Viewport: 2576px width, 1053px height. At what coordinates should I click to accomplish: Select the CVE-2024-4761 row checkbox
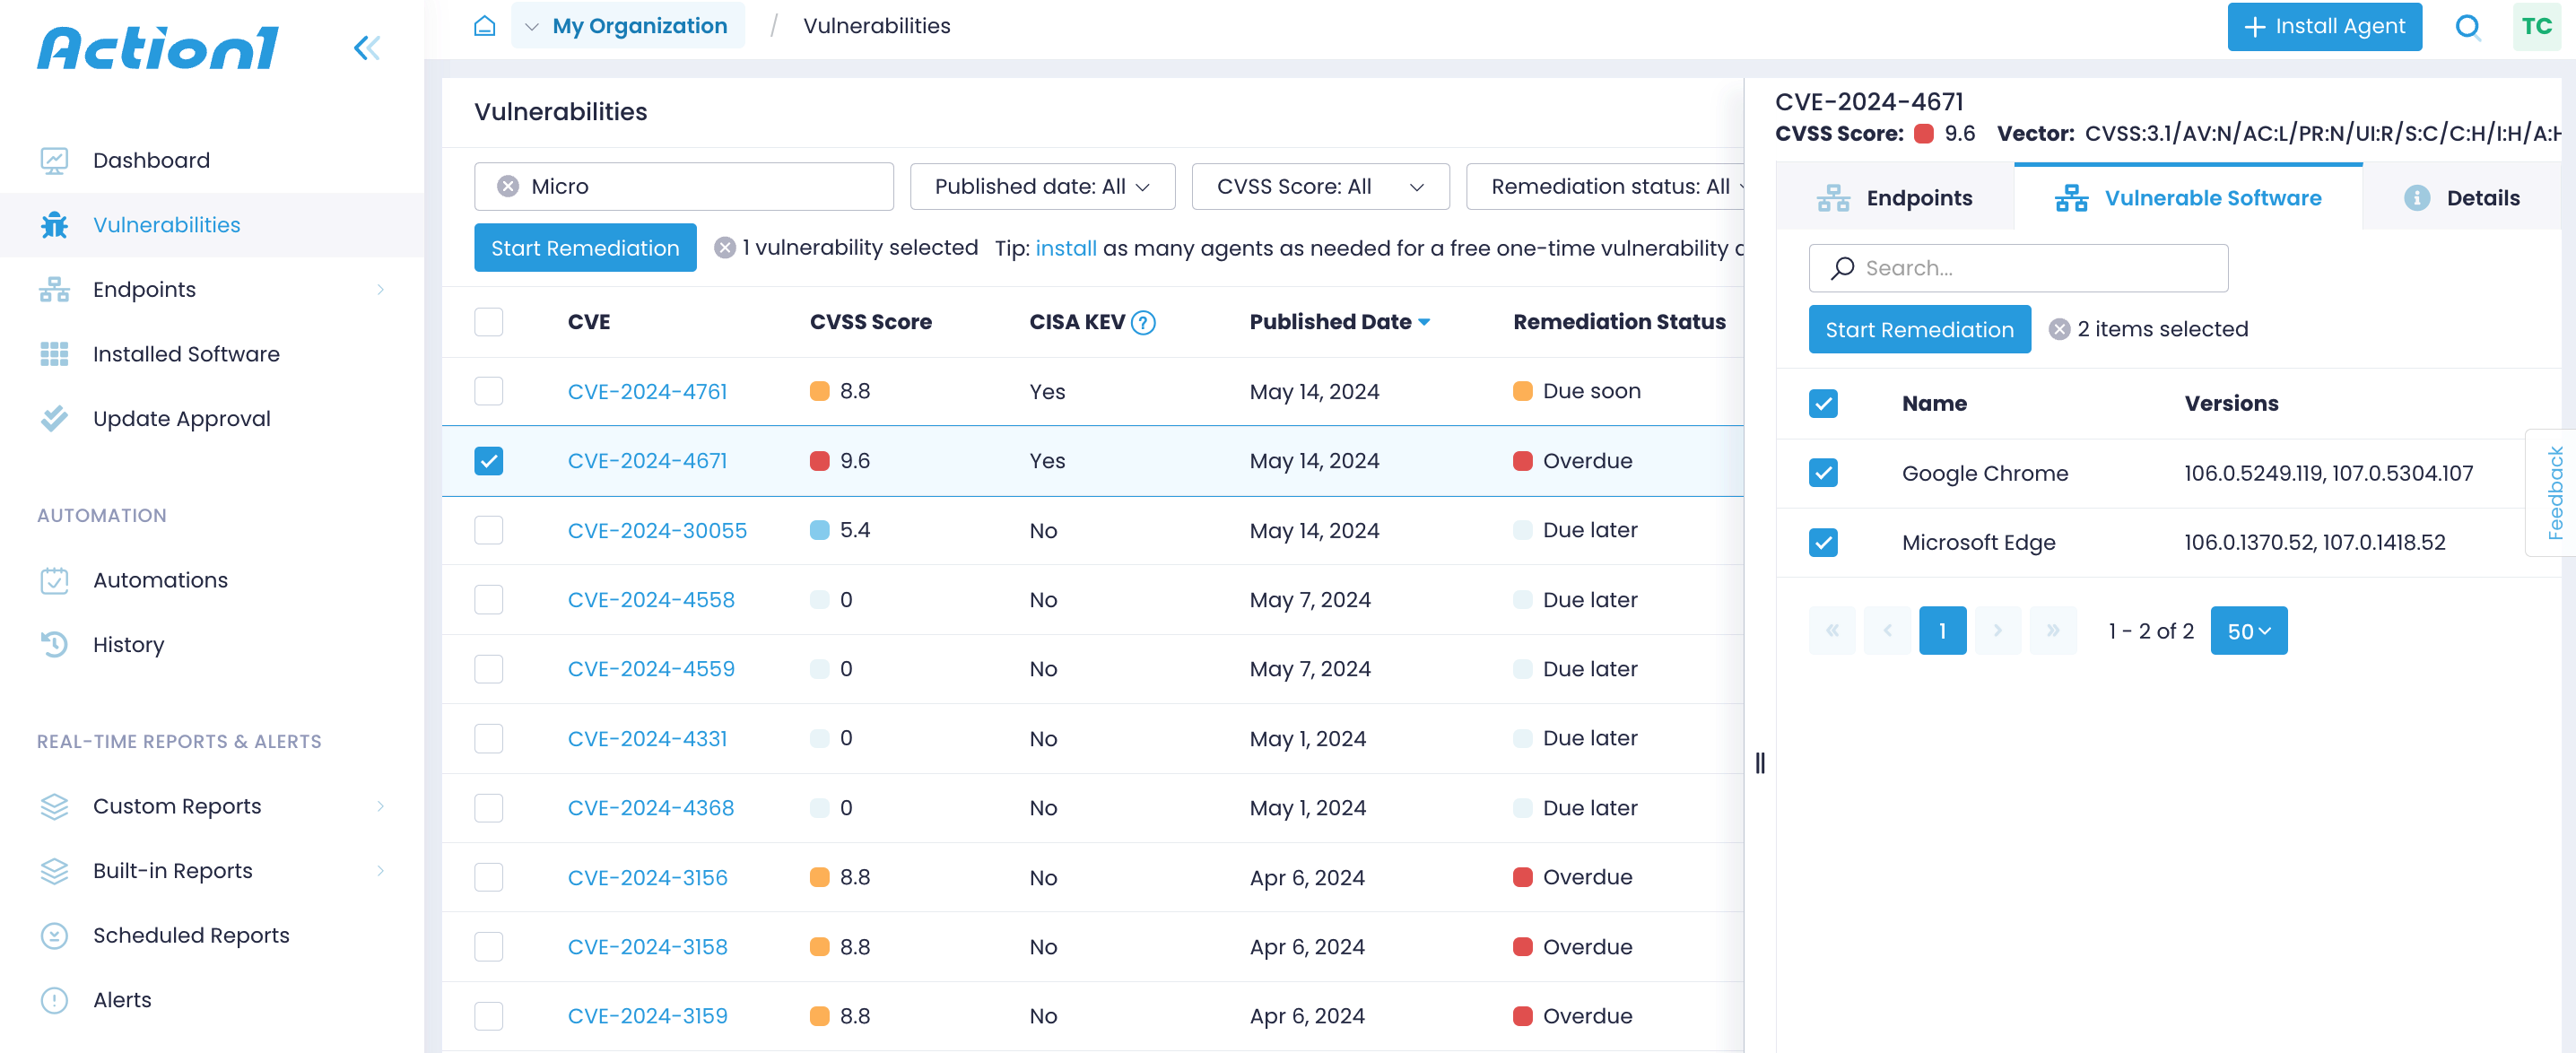488,391
